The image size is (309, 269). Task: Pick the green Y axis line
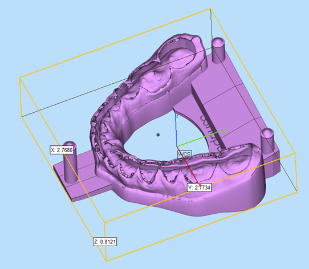click(201, 138)
